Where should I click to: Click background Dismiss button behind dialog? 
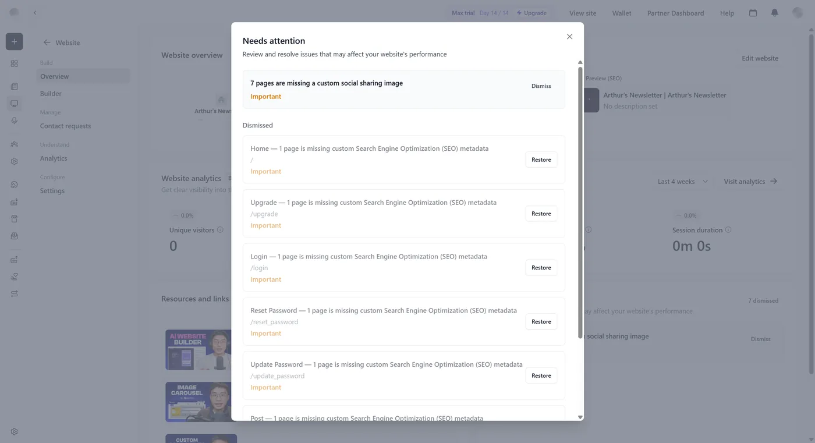tap(760, 339)
